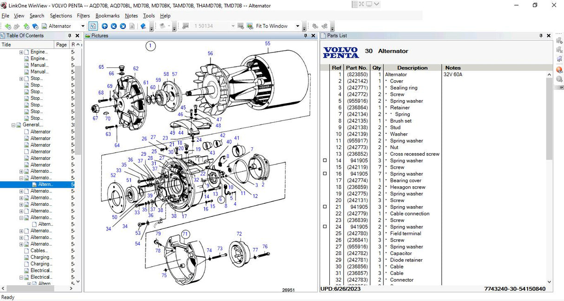Open the Alternator book selection dropdown

tap(83, 26)
